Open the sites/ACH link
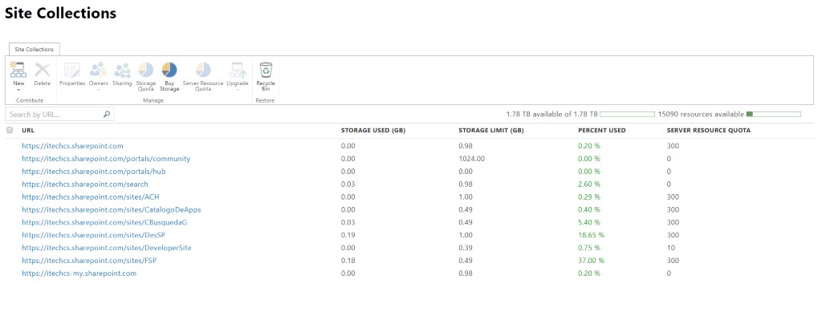822x316 pixels. point(90,197)
